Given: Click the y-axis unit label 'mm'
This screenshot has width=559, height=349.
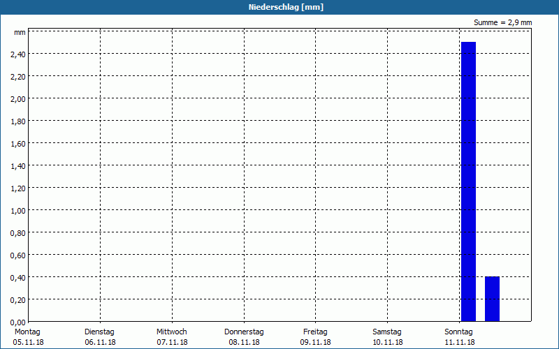Looking at the screenshot, I should click(20, 33).
